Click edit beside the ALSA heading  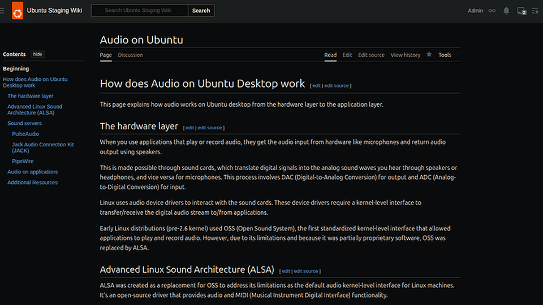pyautogui.click(x=286, y=271)
